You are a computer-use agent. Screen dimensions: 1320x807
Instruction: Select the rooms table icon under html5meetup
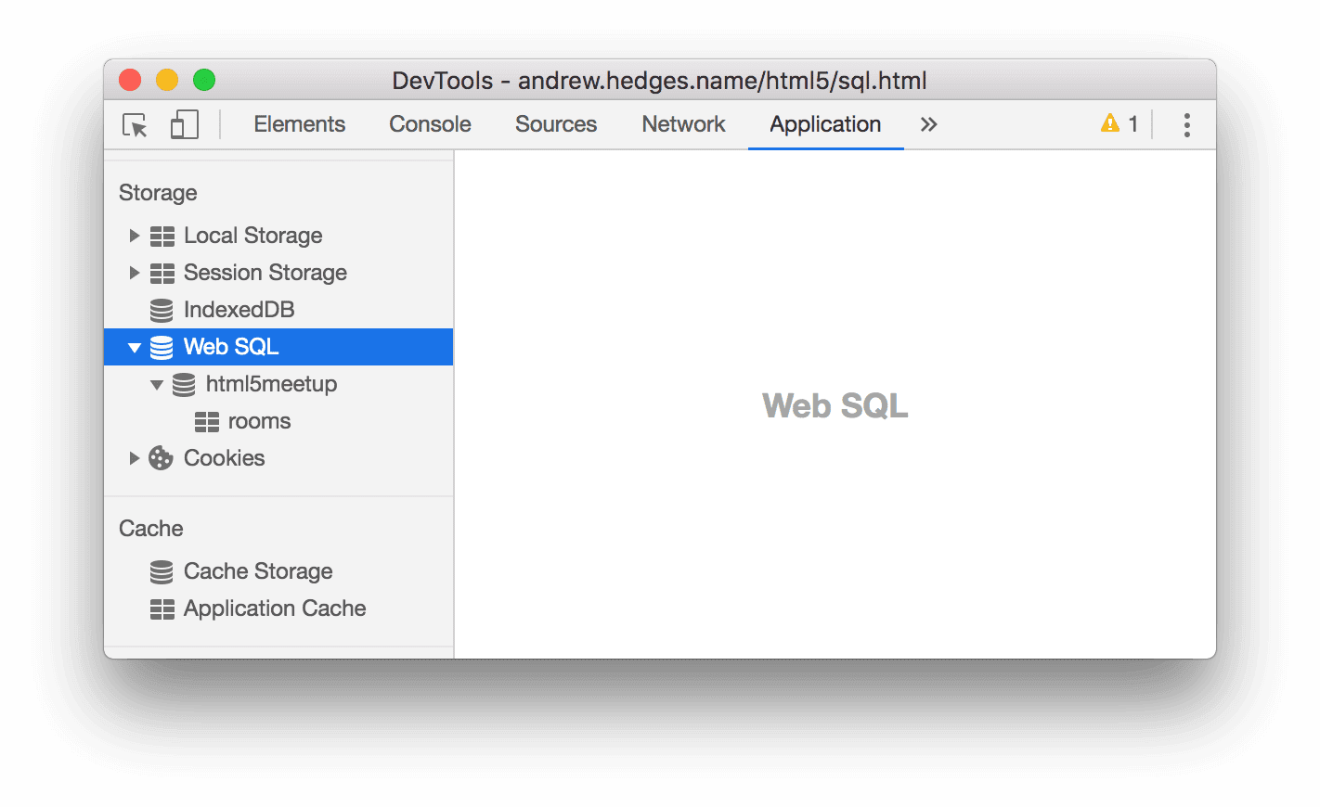click(208, 420)
